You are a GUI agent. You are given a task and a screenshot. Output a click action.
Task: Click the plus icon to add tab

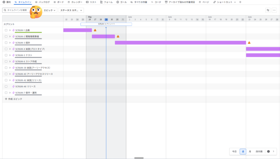(x=240, y=2)
